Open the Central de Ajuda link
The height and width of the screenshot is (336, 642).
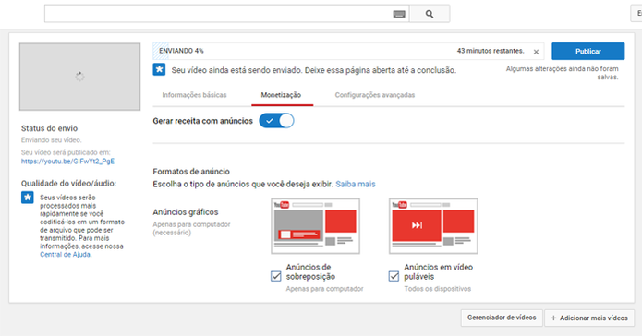(66, 255)
